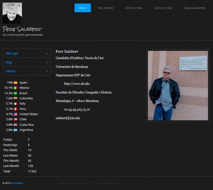
Task: Expand the blog sidebar chevron
Action: pos(46,62)
